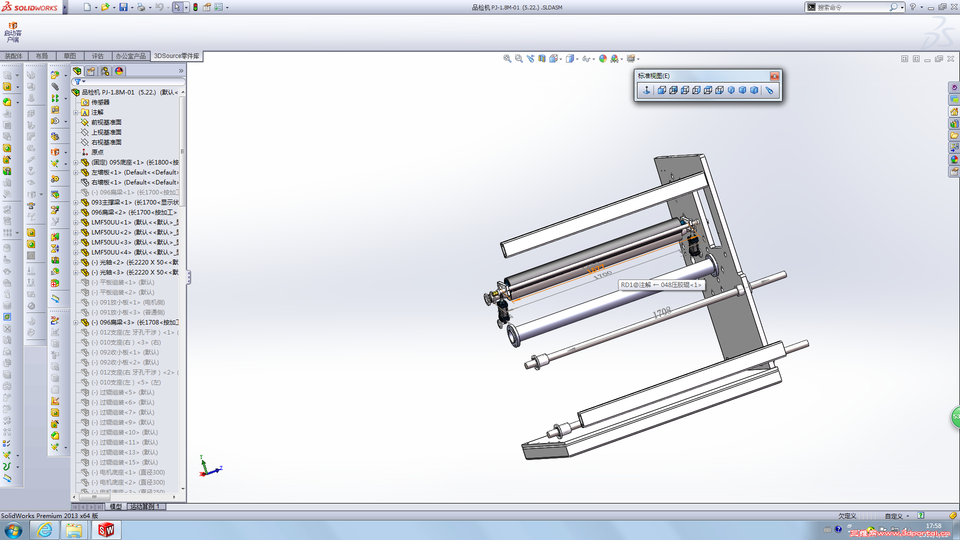Open the Display Style dropdown arrow
Viewport: 960px width, 540px height.
[577, 59]
